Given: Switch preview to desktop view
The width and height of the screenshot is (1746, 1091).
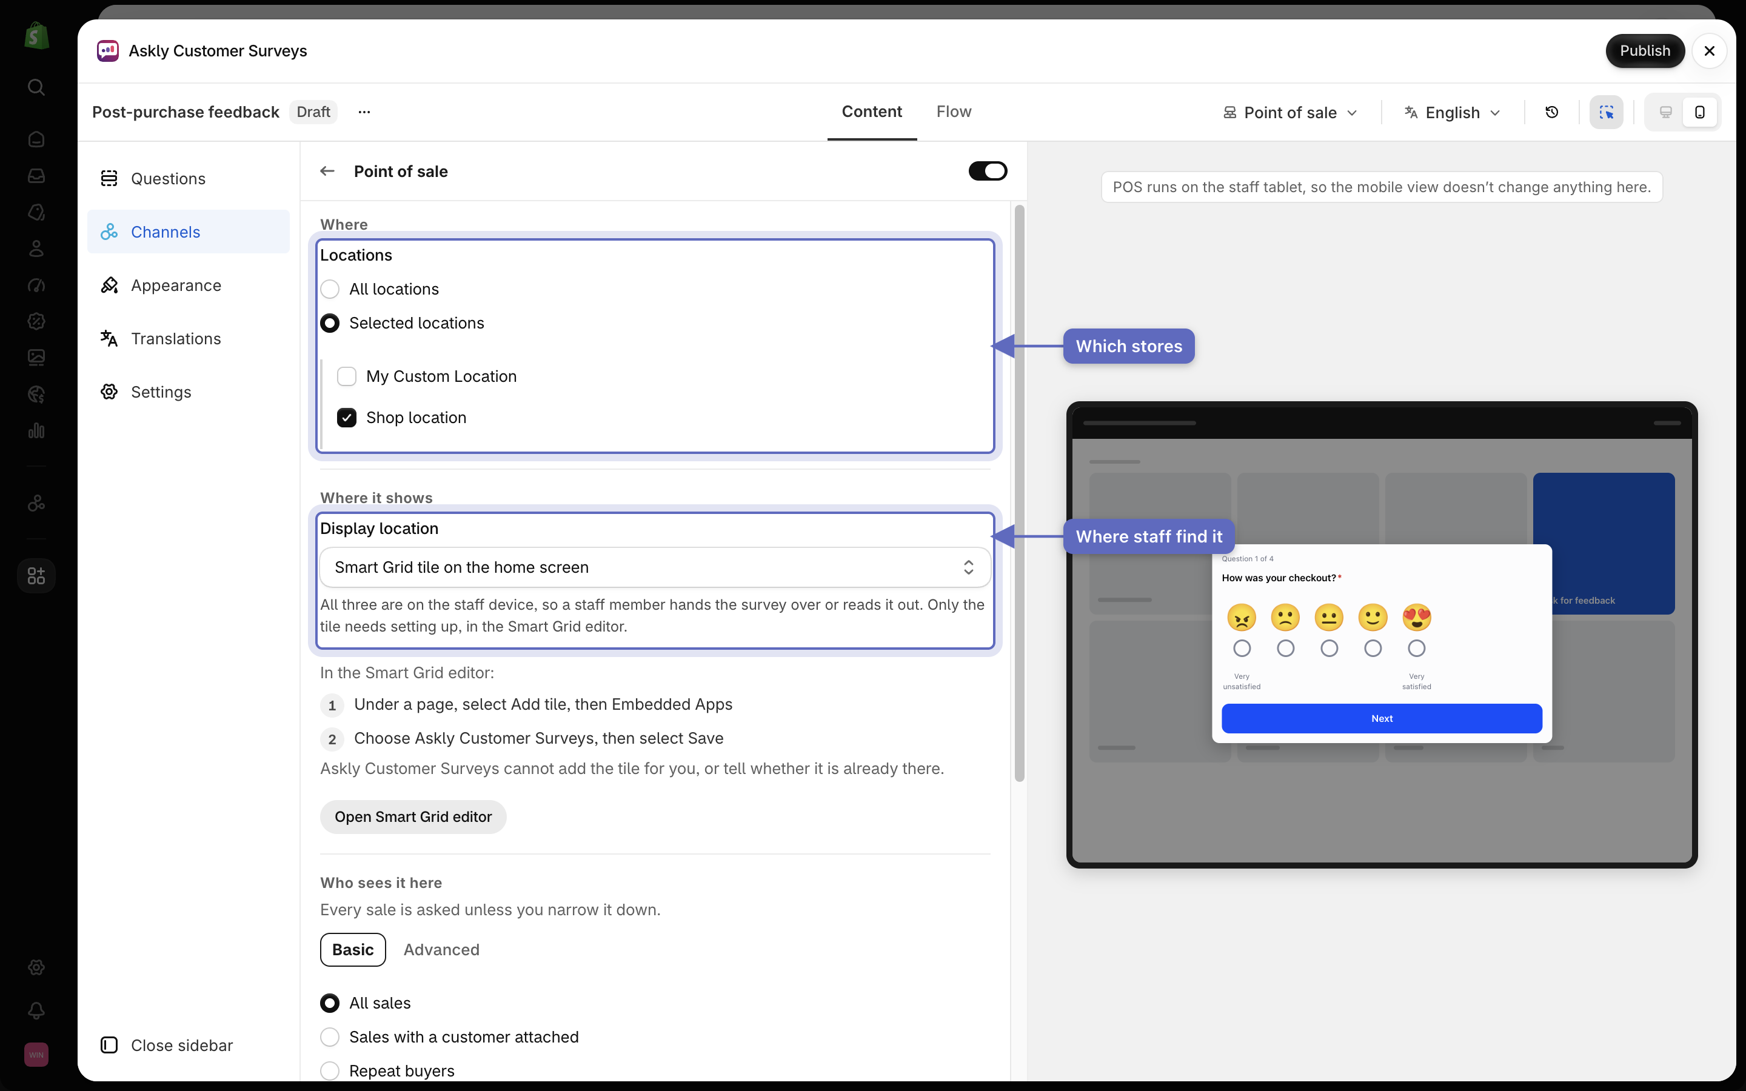Looking at the screenshot, I should tap(1665, 112).
